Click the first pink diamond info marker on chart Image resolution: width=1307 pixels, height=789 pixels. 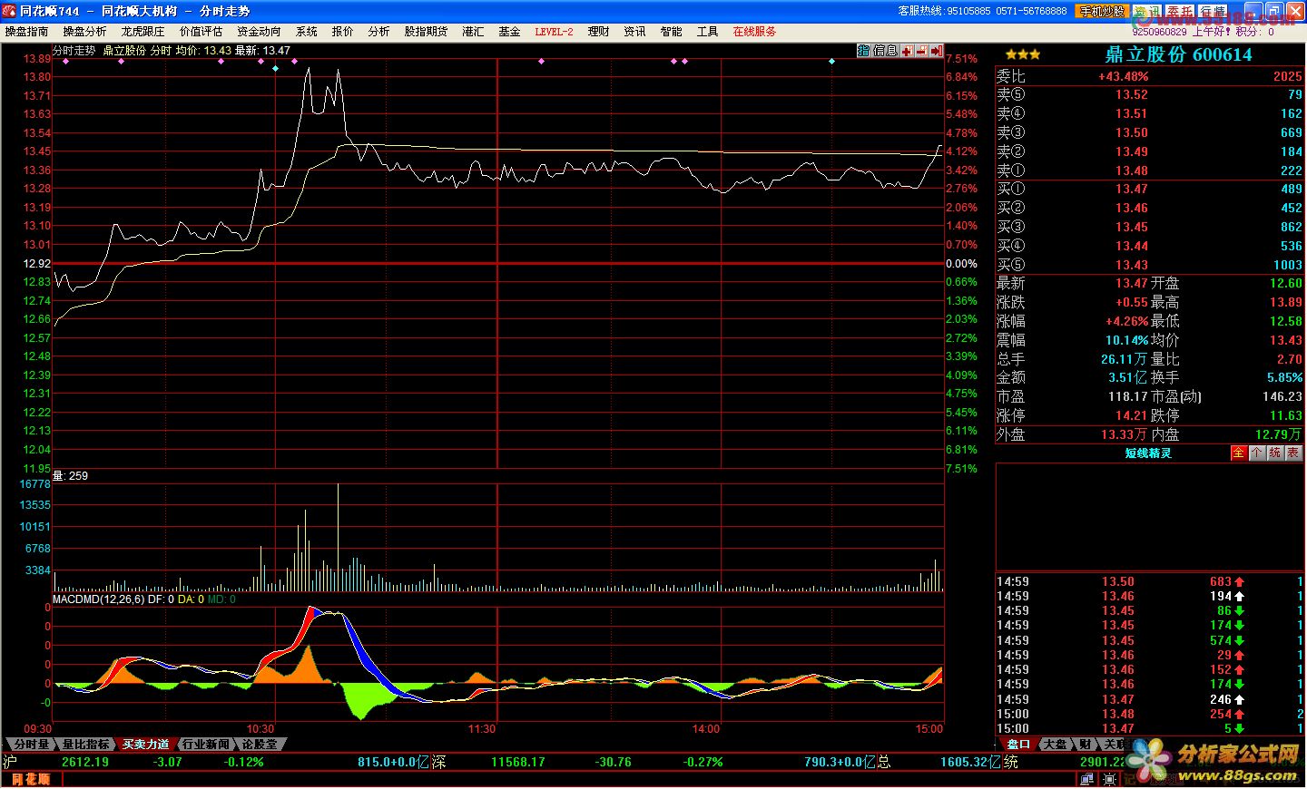click(66, 62)
